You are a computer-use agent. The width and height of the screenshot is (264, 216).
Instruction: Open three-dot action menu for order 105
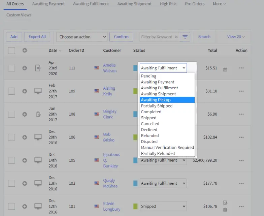241,160
